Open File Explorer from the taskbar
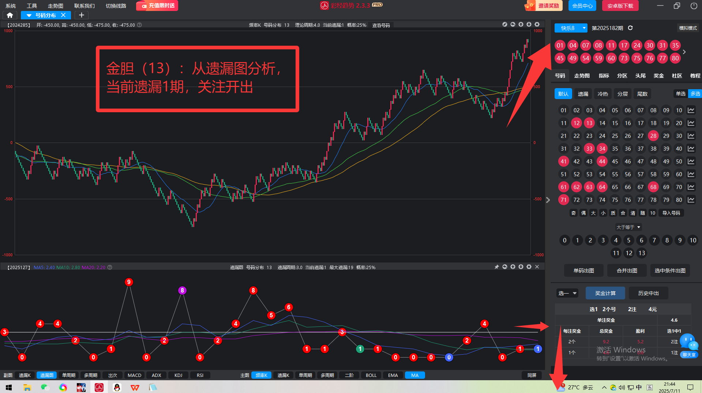This screenshot has width=702, height=393. [27, 387]
